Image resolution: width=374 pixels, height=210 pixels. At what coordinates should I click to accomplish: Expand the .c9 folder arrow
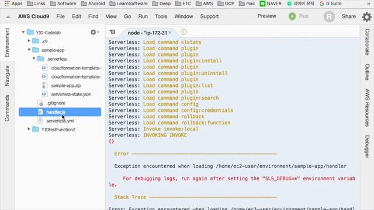click(29, 41)
